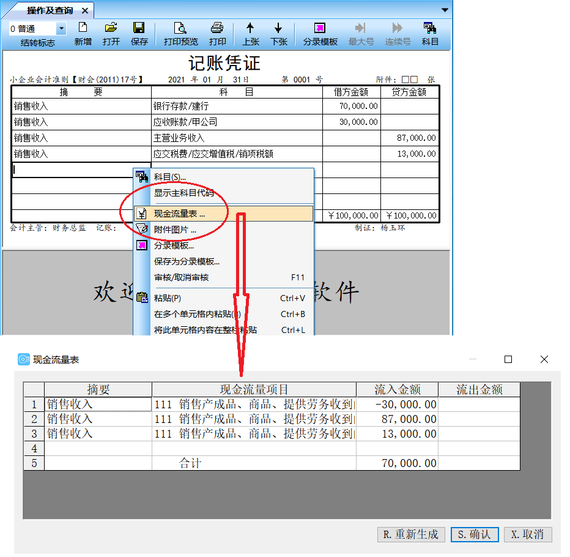Print the voucher with the 打印 icon
Viewport: 570px width, 557px height.
[x=217, y=33]
